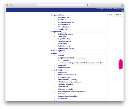Open the Downloads link
The image size is (129, 109).
coord(63,99)
